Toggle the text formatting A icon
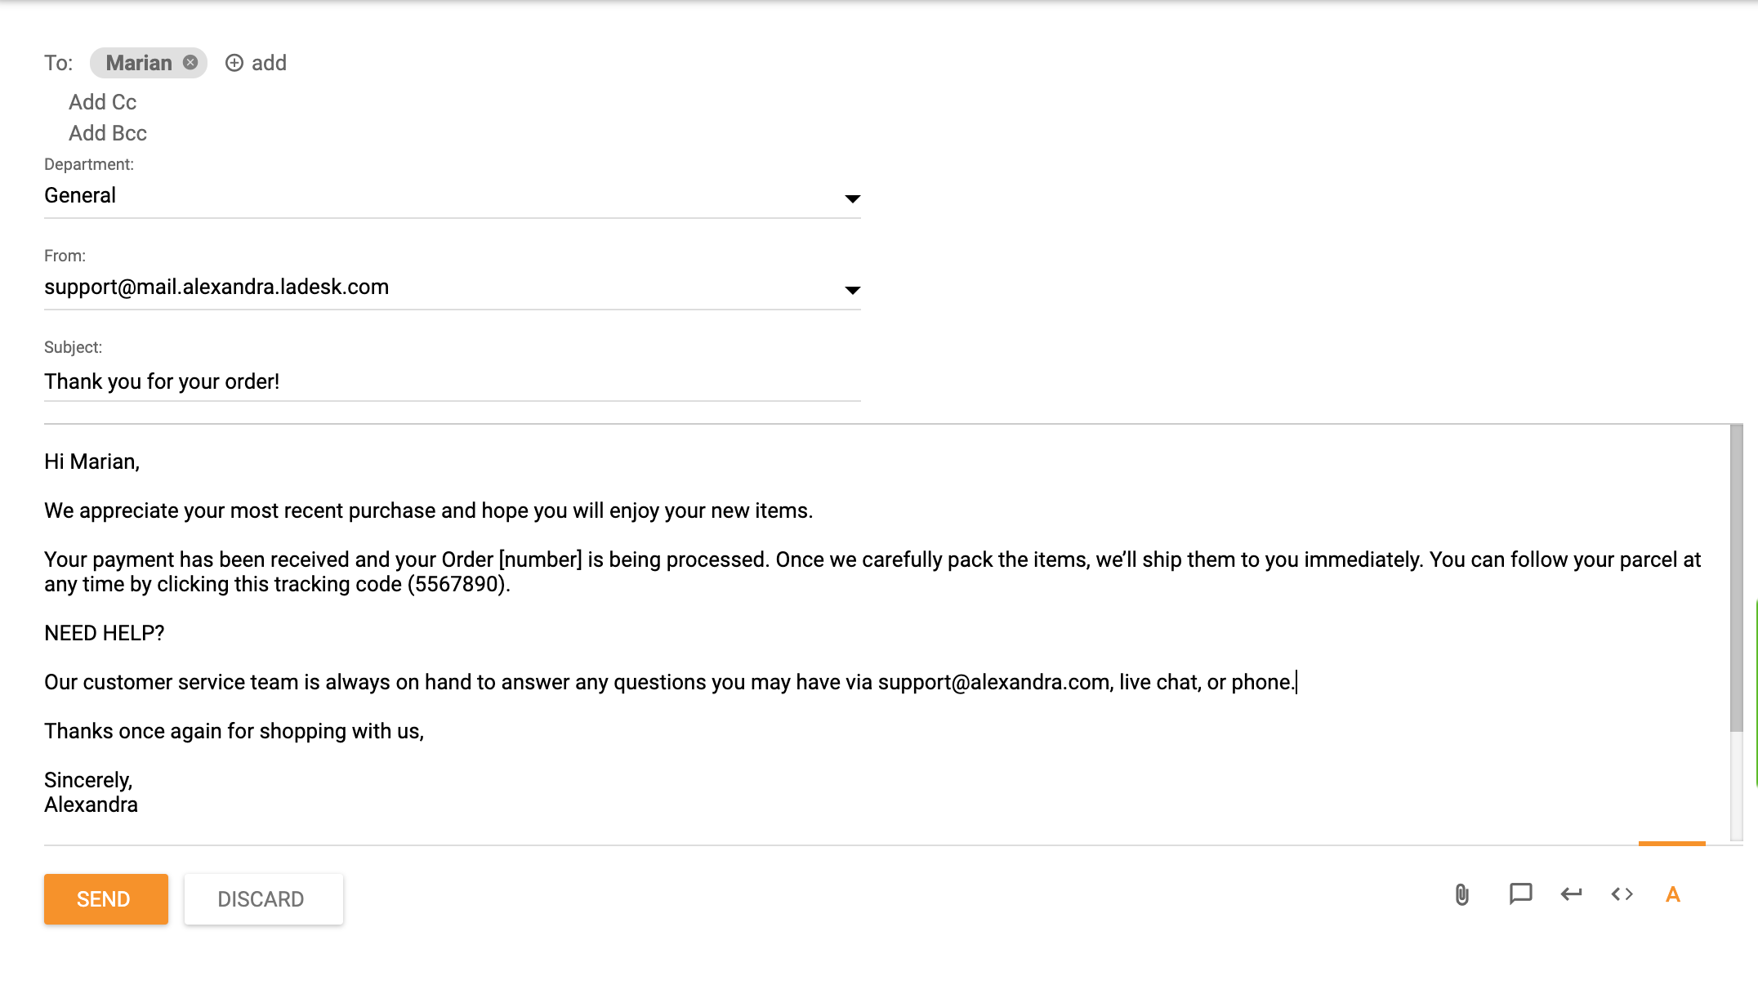 pyautogui.click(x=1672, y=895)
